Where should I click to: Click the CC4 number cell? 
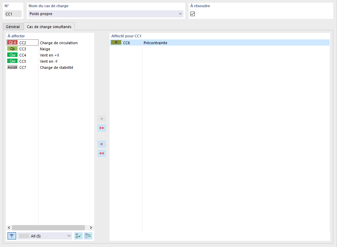[23, 55]
